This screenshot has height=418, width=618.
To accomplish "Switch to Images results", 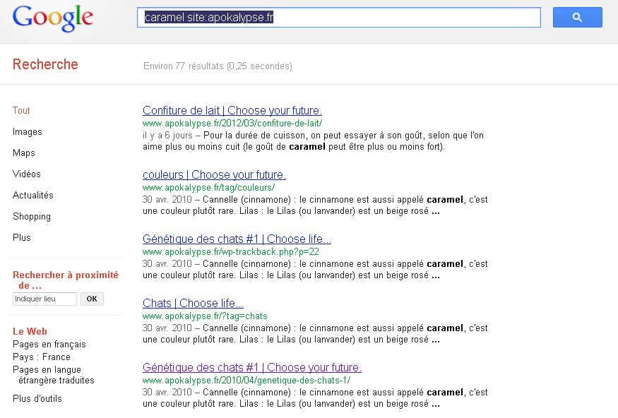I will pos(28,131).
